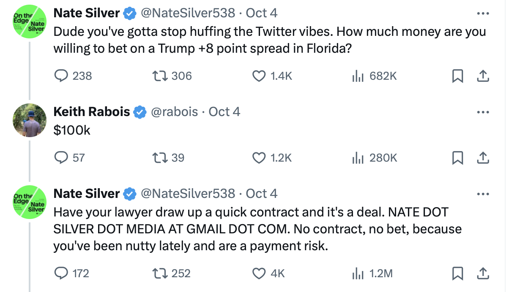Image resolution: width=509 pixels, height=292 pixels.
Task: Share Nate Silver's contract tweet
Action: pyautogui.click(x=482, y=273)
